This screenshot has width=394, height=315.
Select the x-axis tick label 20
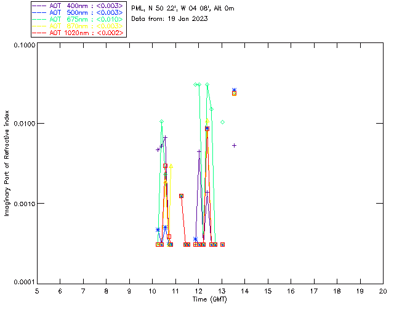click(x=383, y=290)
